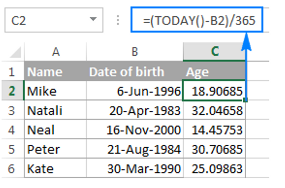Click the three-dot formula bar resize handle
The height and width of the screenshot is (188, 285).
tap(118, 20)
